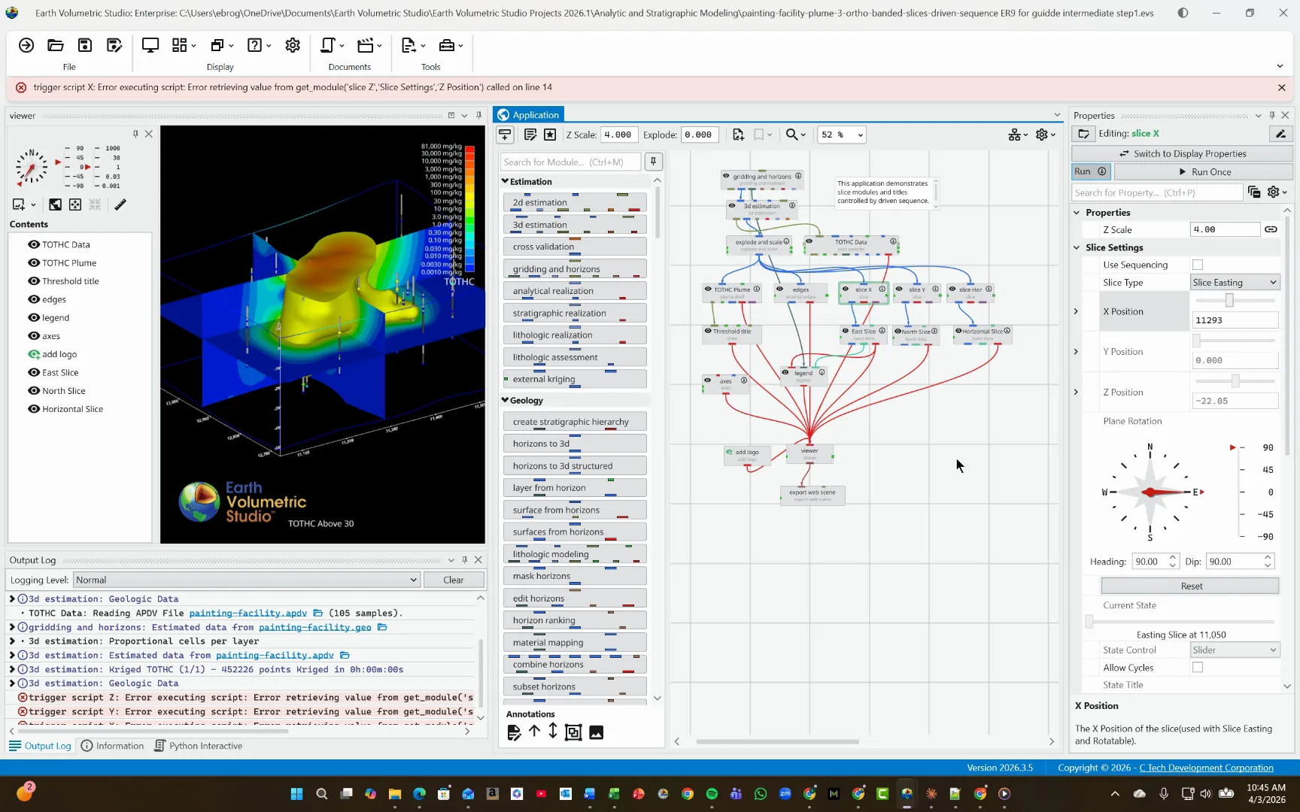
Task: Open the Logging Level dropdown
Action: [x=246, y=580]
